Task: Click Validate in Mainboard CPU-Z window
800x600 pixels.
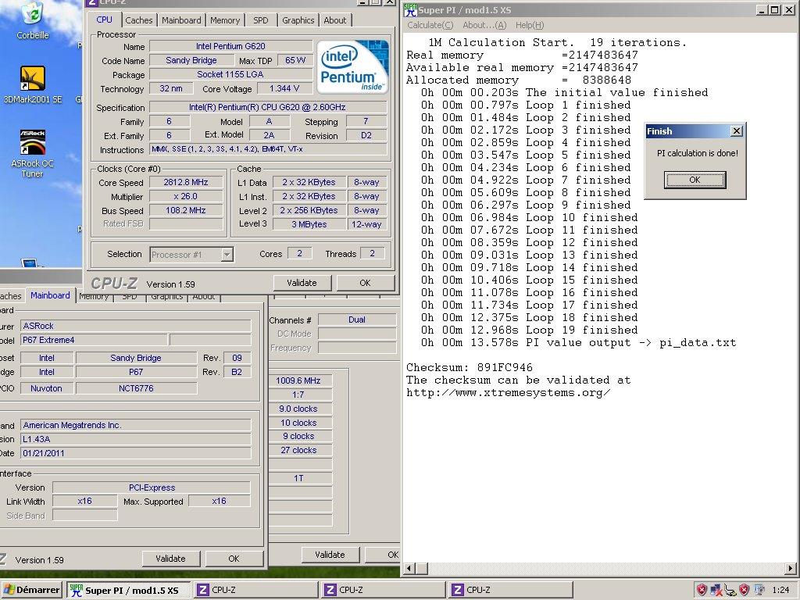Action: [170, 559]
